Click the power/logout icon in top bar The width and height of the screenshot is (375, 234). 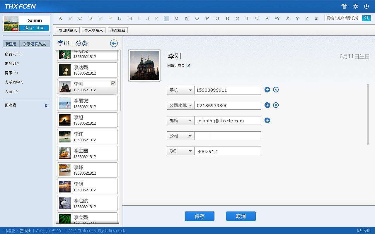click(x=367, y=6)
